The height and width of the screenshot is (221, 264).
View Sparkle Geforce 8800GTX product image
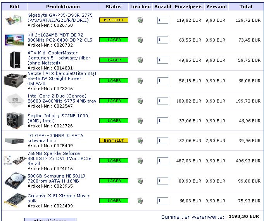[x=15, y=160]
